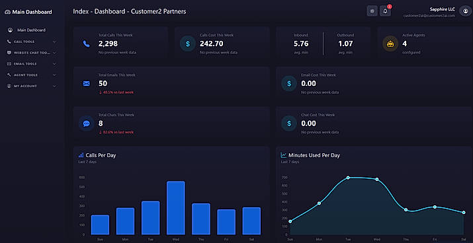
Task: Expand the Agent Tools chevron
Action: point(54,75)
